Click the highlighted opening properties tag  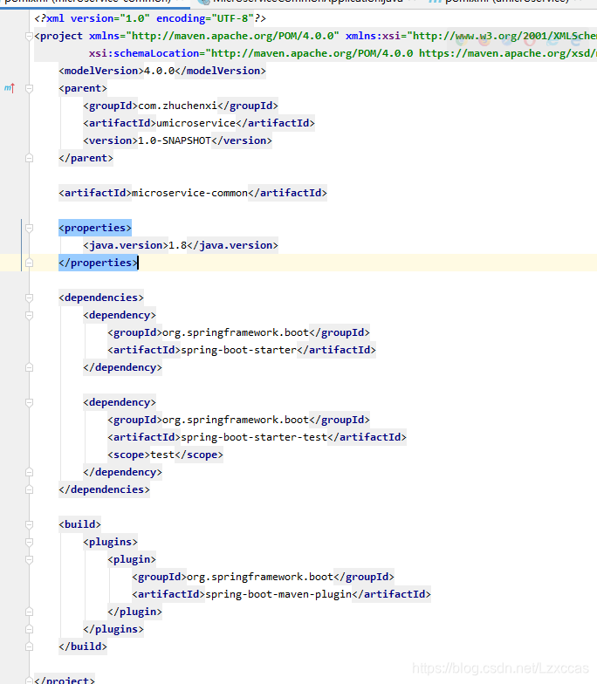point(94,228)
